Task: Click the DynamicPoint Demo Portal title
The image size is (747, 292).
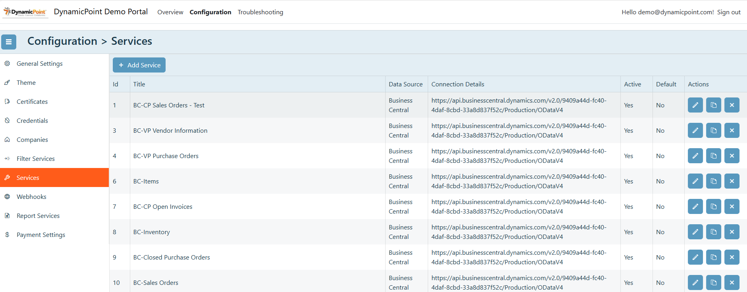Action: (101, 12)
